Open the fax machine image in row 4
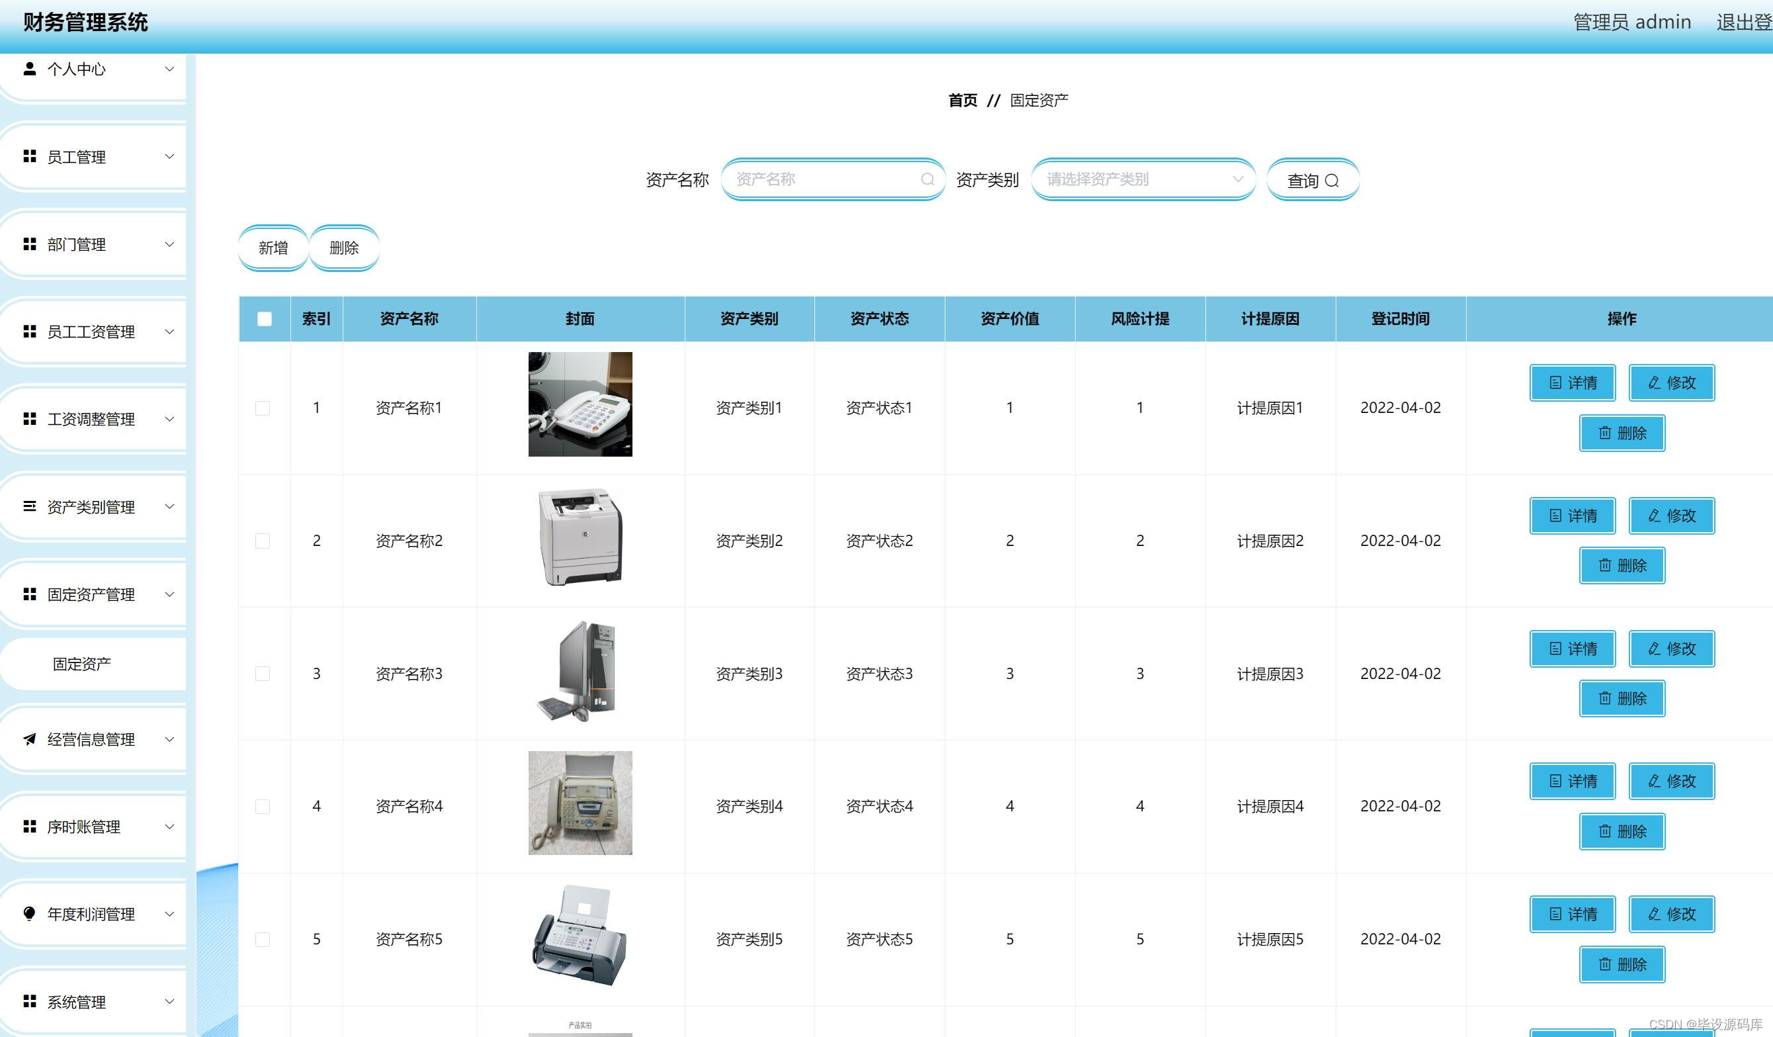 (580, 803)
